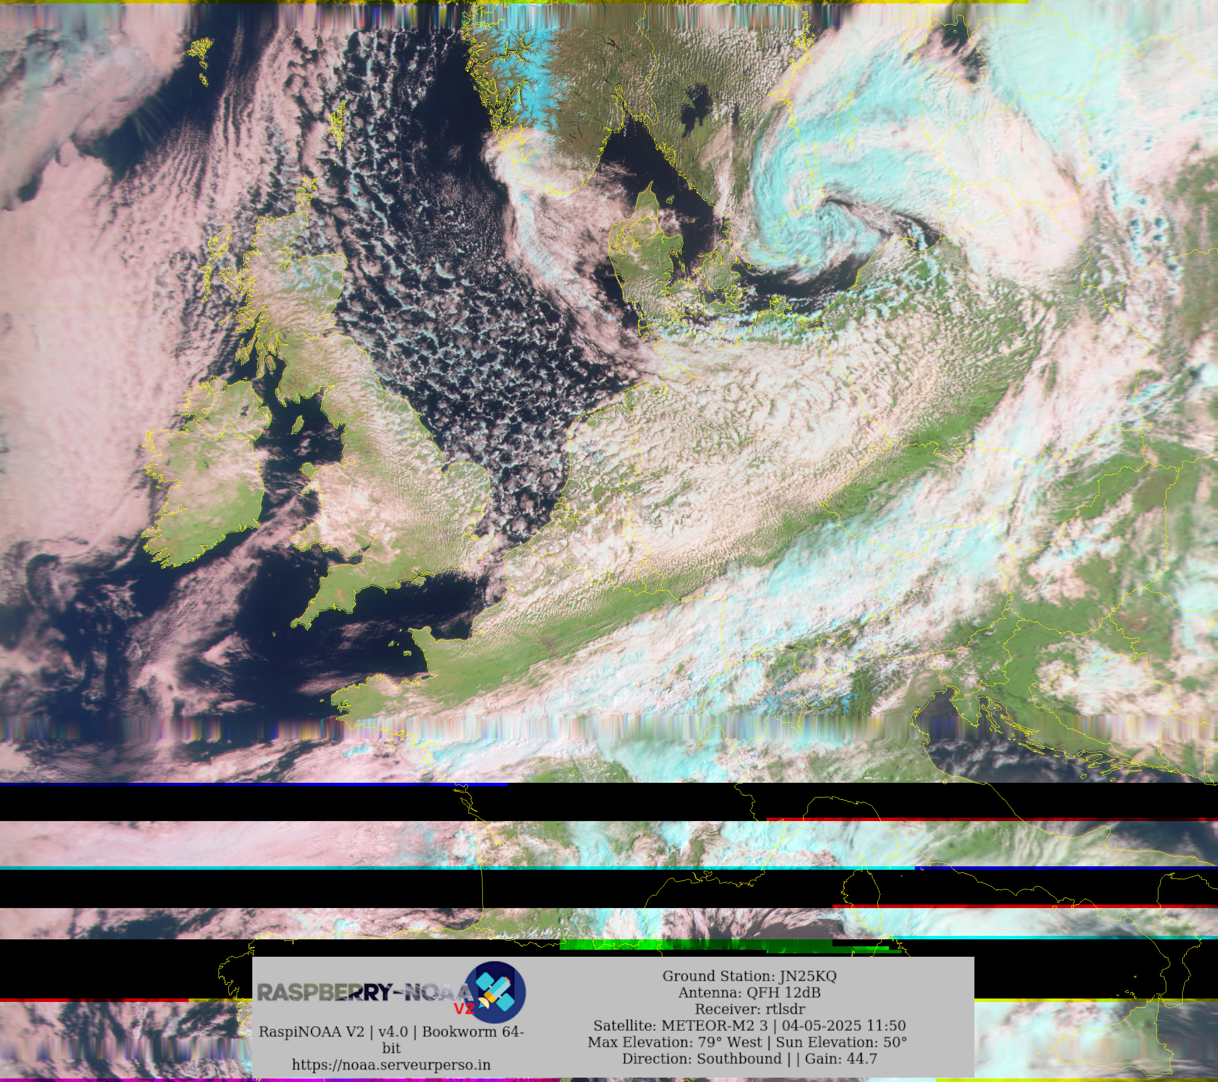Click the 'Satellite: METEOR-M2 3' date line
Image resolution: width=1218 pixels, height=1082 pixels.
coord(749,1025)
